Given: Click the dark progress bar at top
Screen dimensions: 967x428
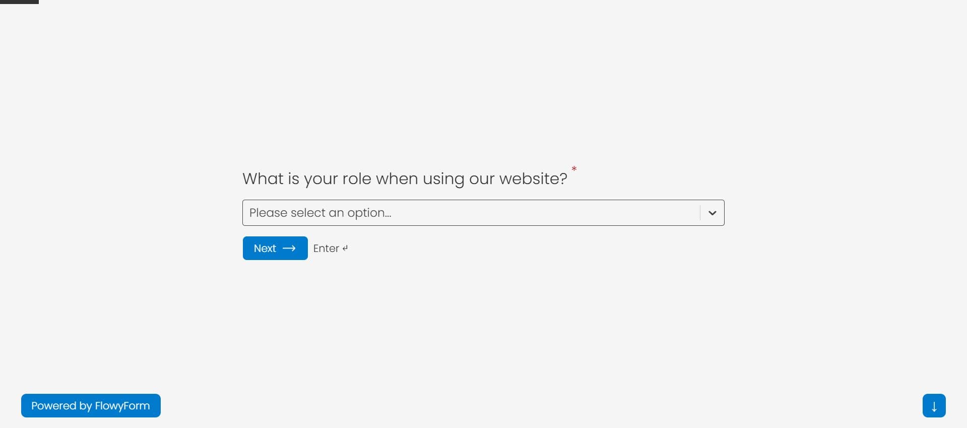Looking at the screenshot, I should [x=19, y=2].
